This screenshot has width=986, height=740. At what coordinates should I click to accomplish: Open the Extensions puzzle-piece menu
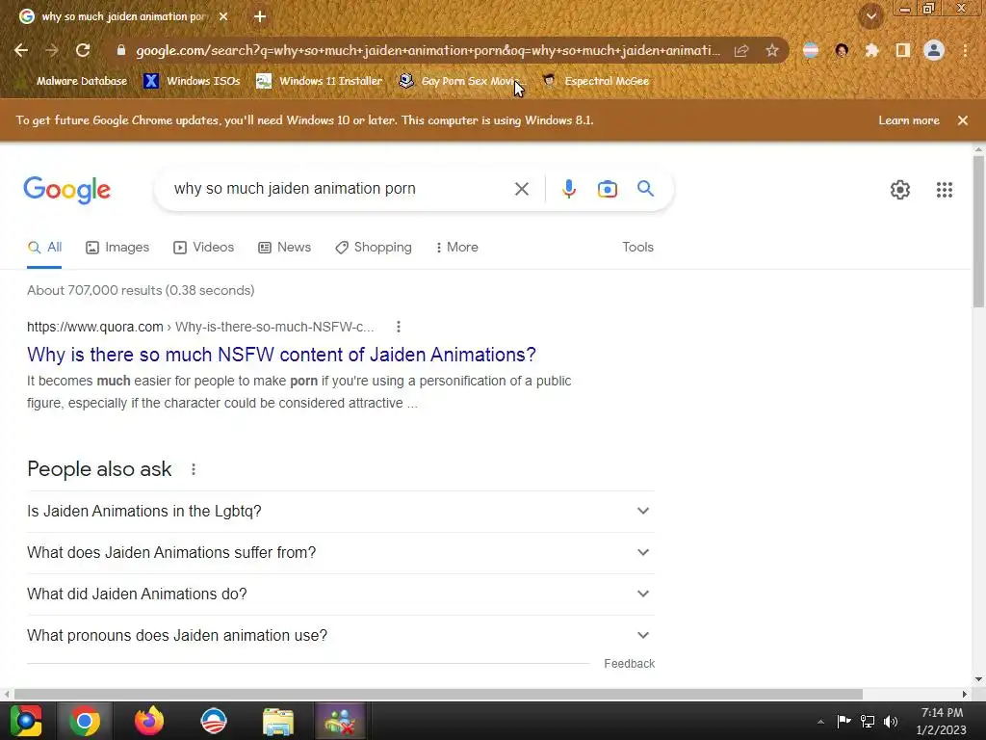(871, 50)
